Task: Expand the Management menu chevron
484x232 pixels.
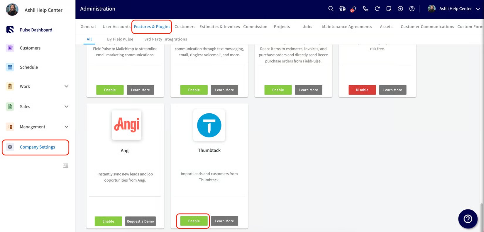Action: pyautogui.click(x=66, y=127)
